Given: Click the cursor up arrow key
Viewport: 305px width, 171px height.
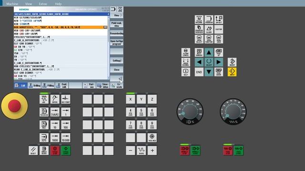Looking at the screenshot, I should pyautogui.click(x=209, y=53).
